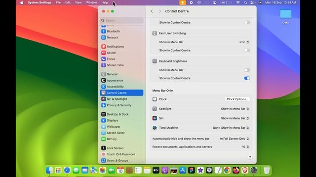
Task: Open the Apple menu
Action: 22,2
